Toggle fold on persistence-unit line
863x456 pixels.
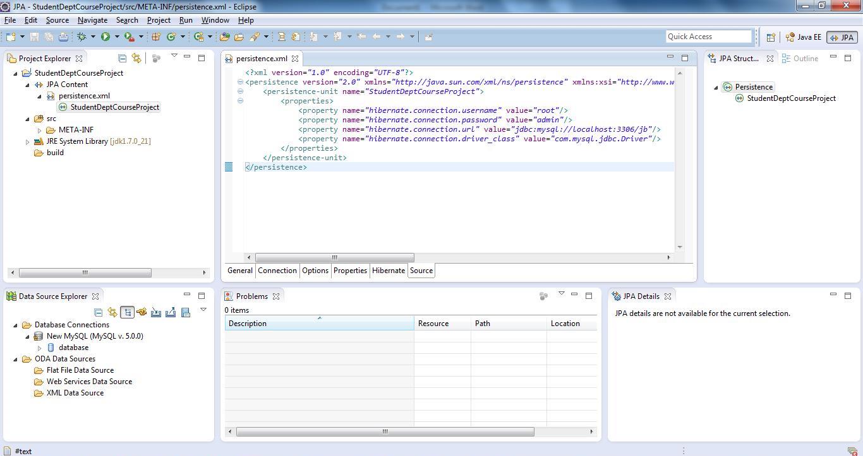pyautogui.click(x=240, y=91)
